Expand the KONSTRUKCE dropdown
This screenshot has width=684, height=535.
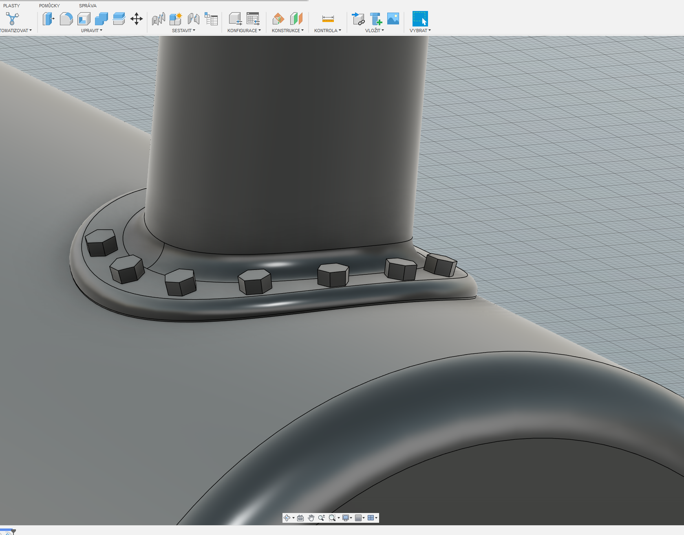click(287, 31)
